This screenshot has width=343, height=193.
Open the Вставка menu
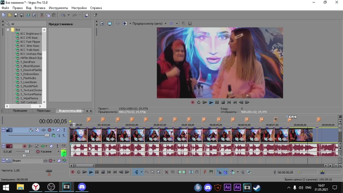(40, 8)
